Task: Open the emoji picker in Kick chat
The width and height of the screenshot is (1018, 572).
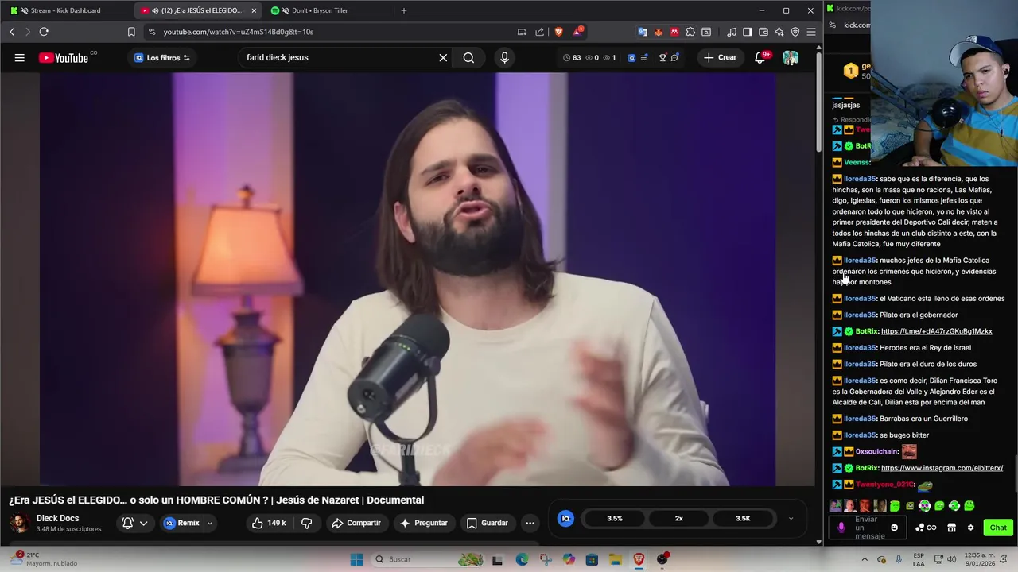Action: point(894,528)
